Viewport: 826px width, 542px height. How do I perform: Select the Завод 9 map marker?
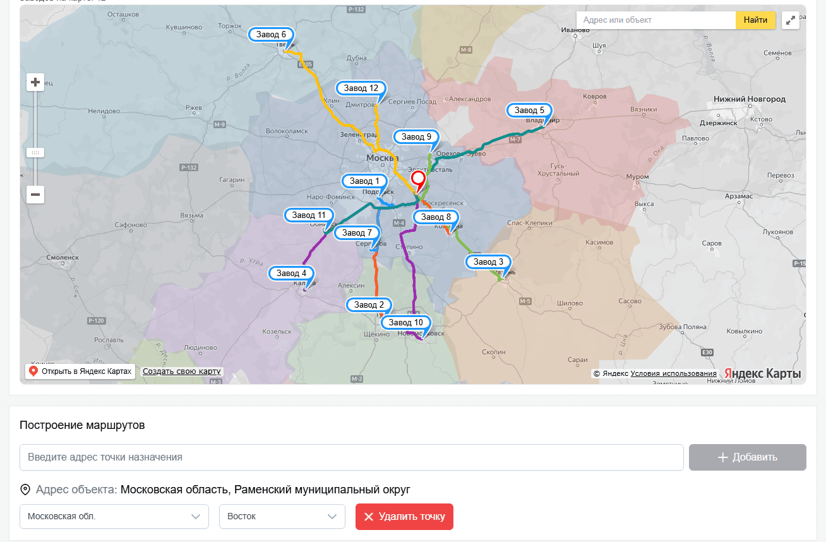tap(416, 137)
